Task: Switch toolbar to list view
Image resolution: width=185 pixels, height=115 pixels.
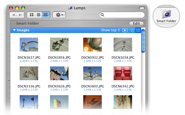Action: (x=38, y=15)
